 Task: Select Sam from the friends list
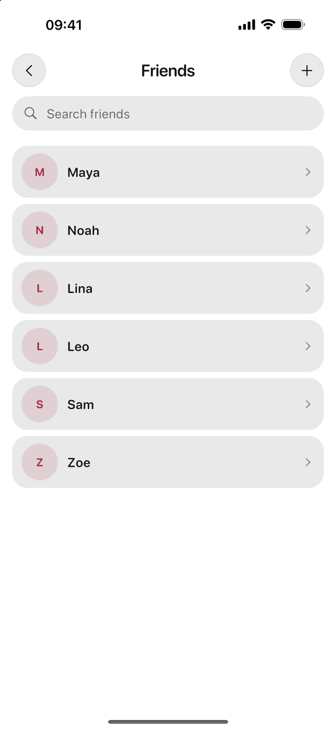pyautogui.click(x=168, y=404)
